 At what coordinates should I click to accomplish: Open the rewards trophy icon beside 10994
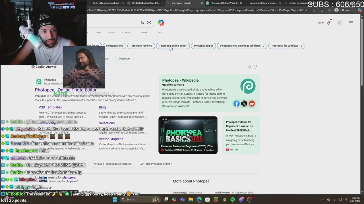coord(329,22)
